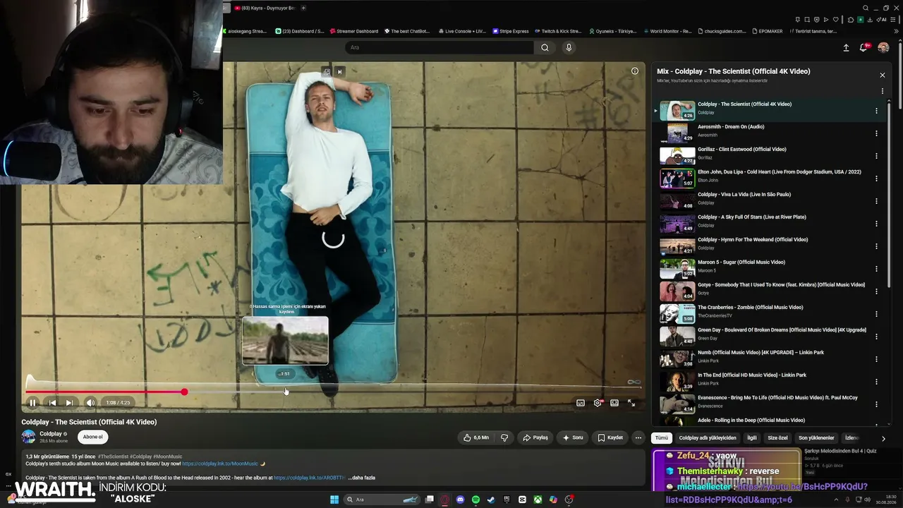Start voice search with microphone icon
Image resolution: width=903 pixels, height=508 pixels.
(569, 47)
